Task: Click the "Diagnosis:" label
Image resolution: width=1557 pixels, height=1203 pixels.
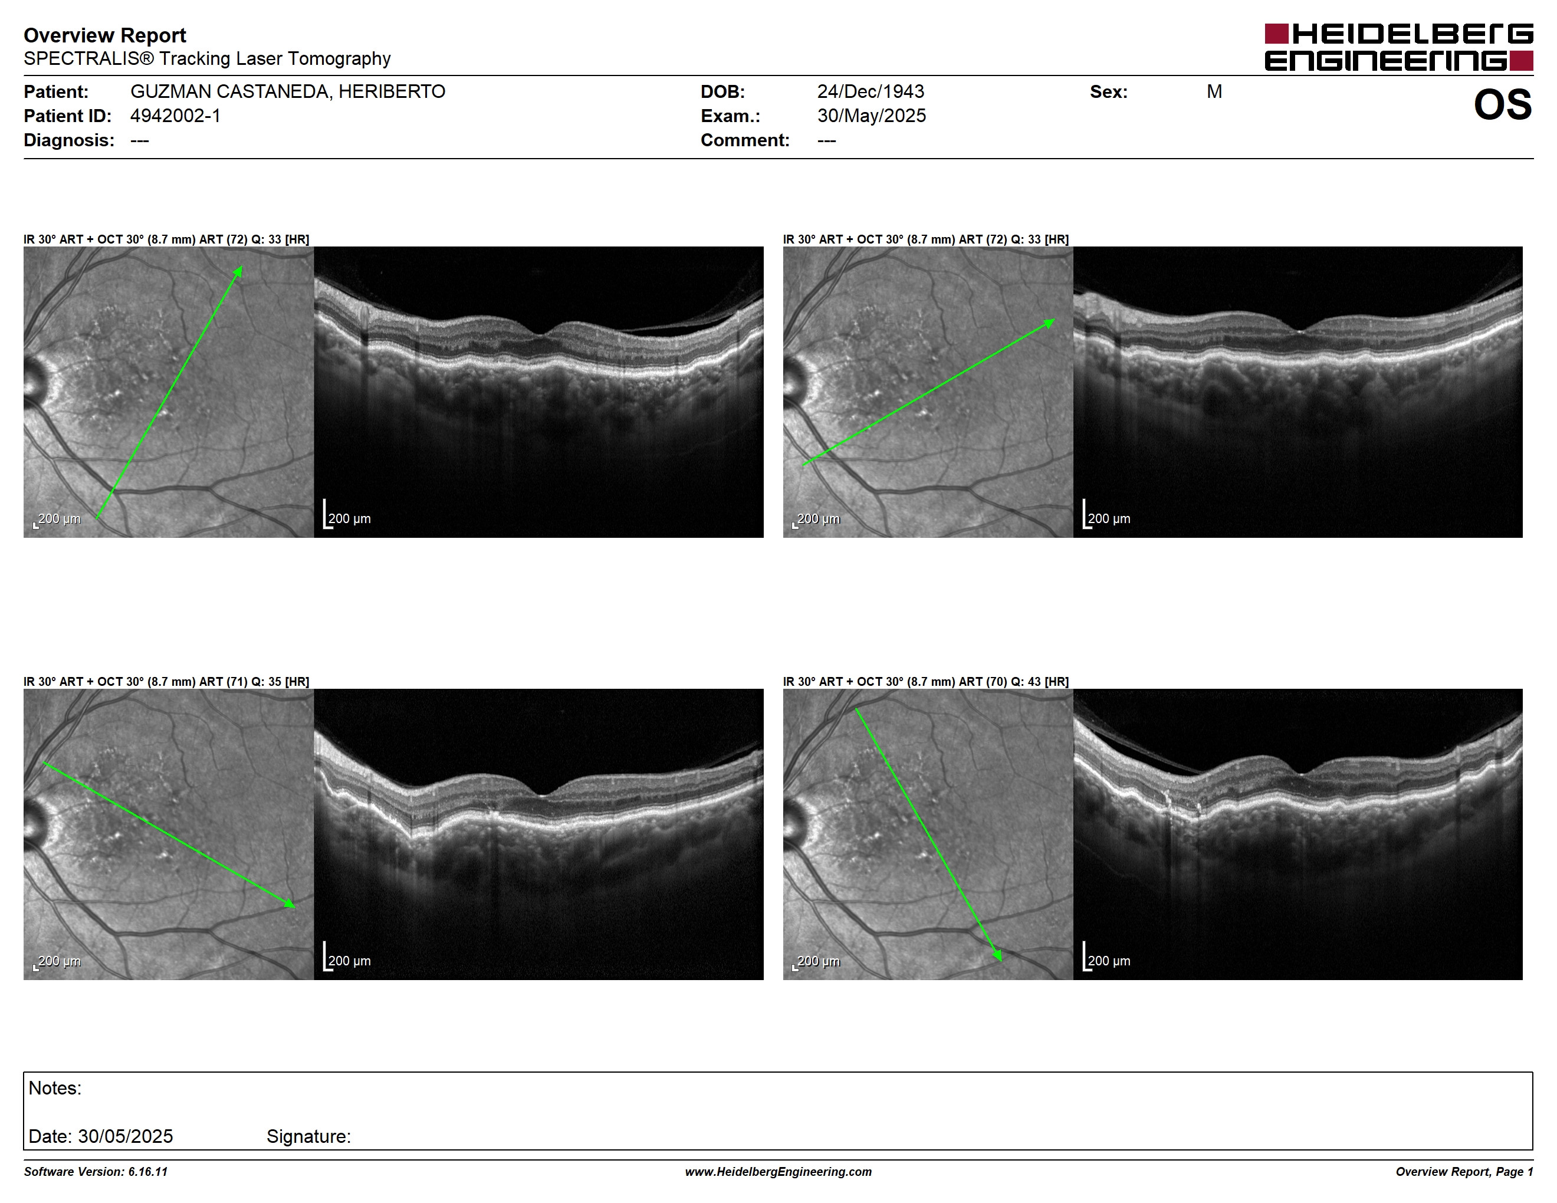Action: (69, 140)
